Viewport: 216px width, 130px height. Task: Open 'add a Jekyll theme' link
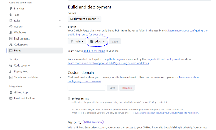(x=94, y=51)
